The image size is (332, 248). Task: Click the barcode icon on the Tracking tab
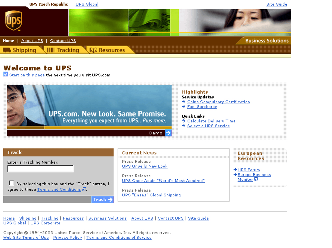pos(51,50)
